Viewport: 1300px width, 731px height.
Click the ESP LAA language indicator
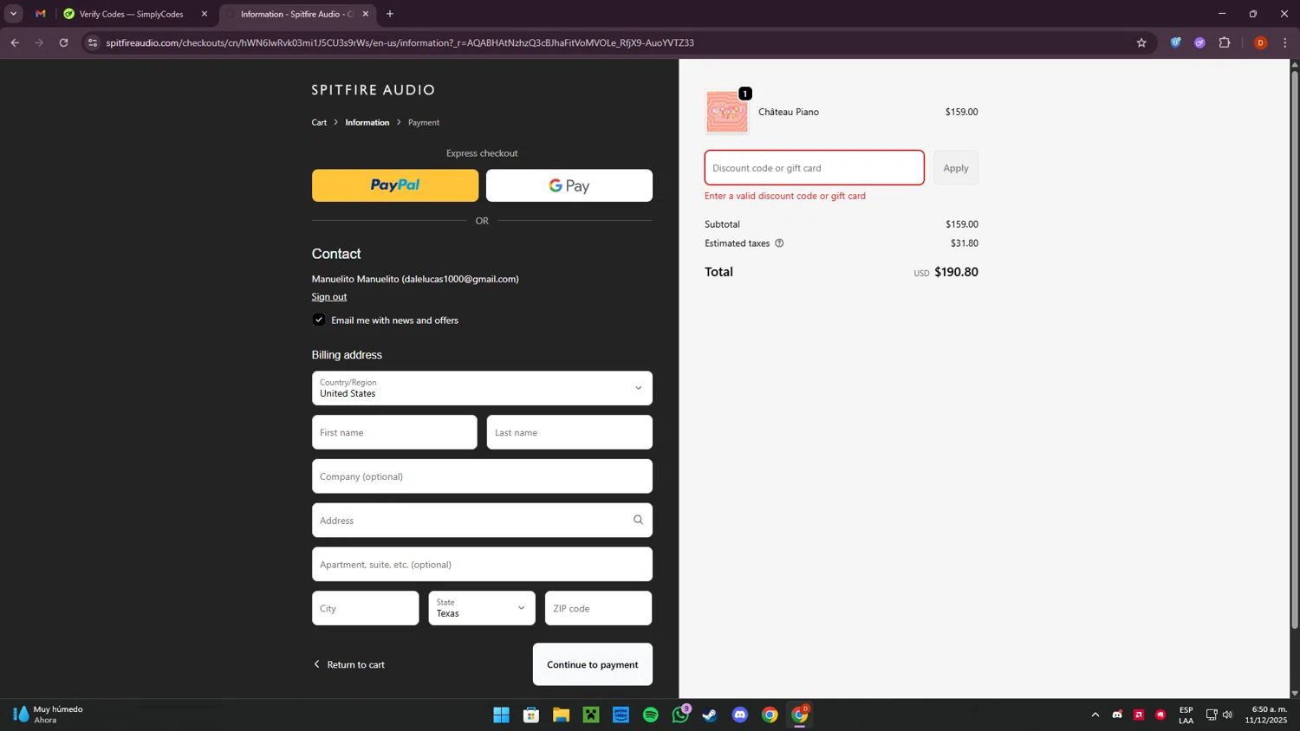click(1186, 715)
